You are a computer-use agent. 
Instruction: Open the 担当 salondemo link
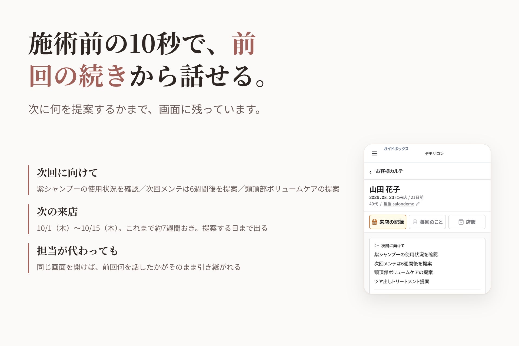point(399,204)
